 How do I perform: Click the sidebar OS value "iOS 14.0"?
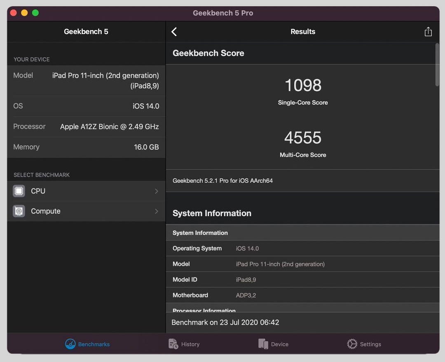click(146, 106)
